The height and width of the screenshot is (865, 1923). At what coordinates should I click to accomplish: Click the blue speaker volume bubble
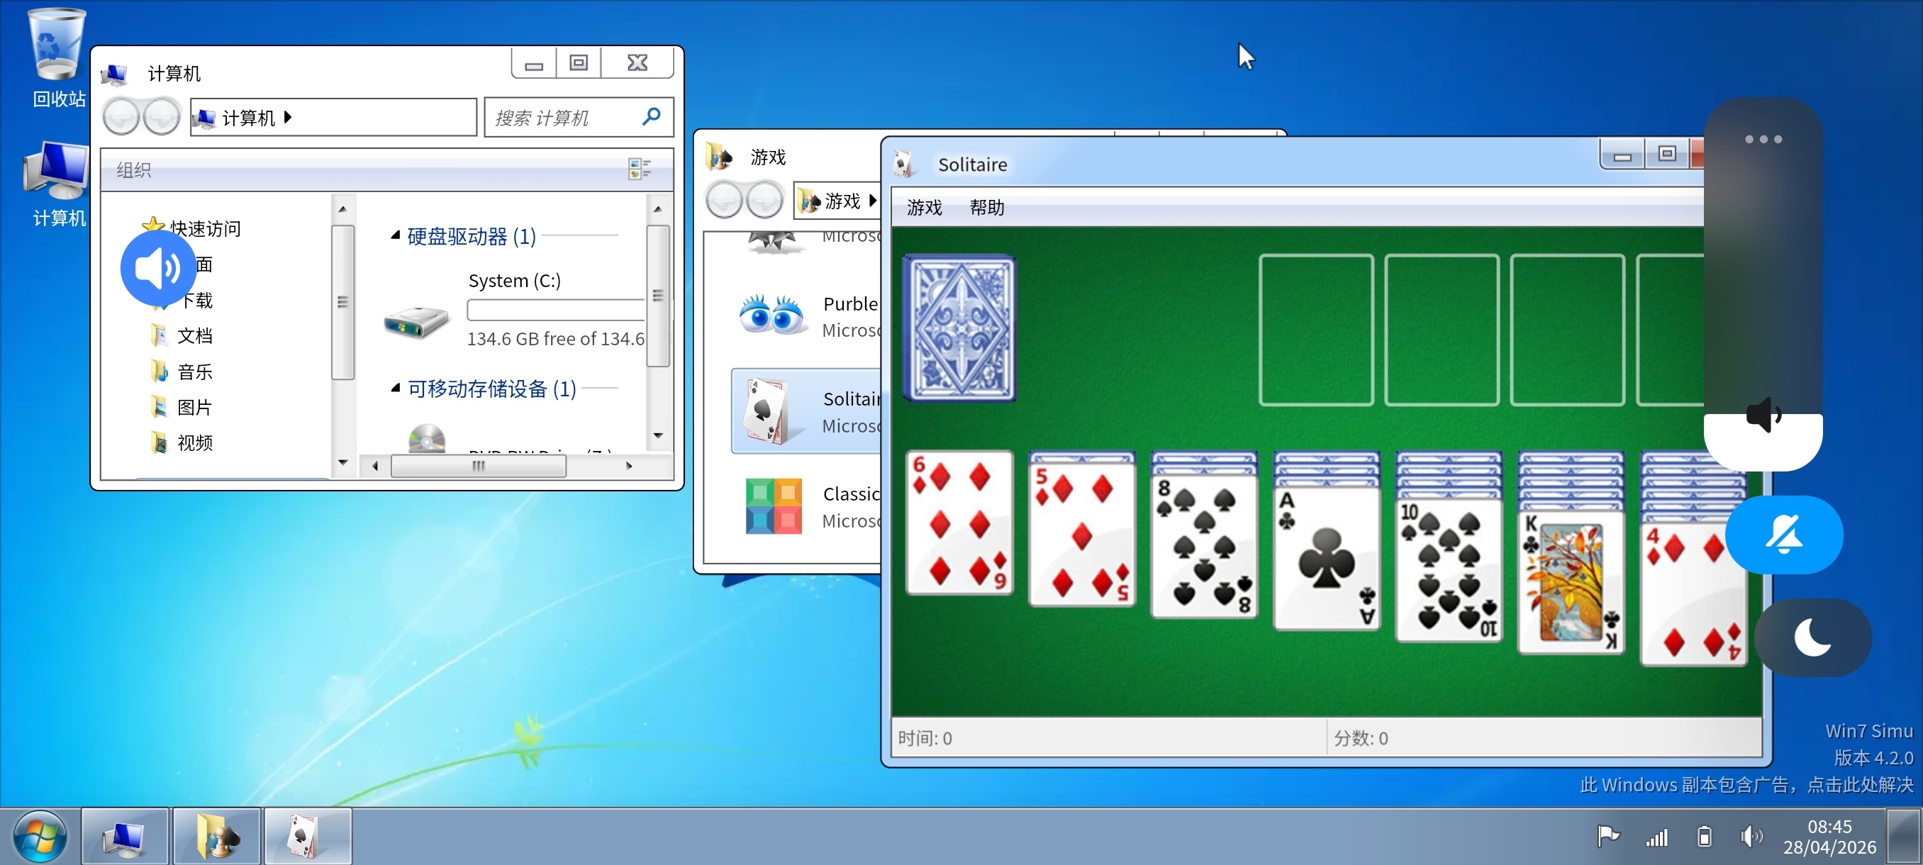point(157,268)
